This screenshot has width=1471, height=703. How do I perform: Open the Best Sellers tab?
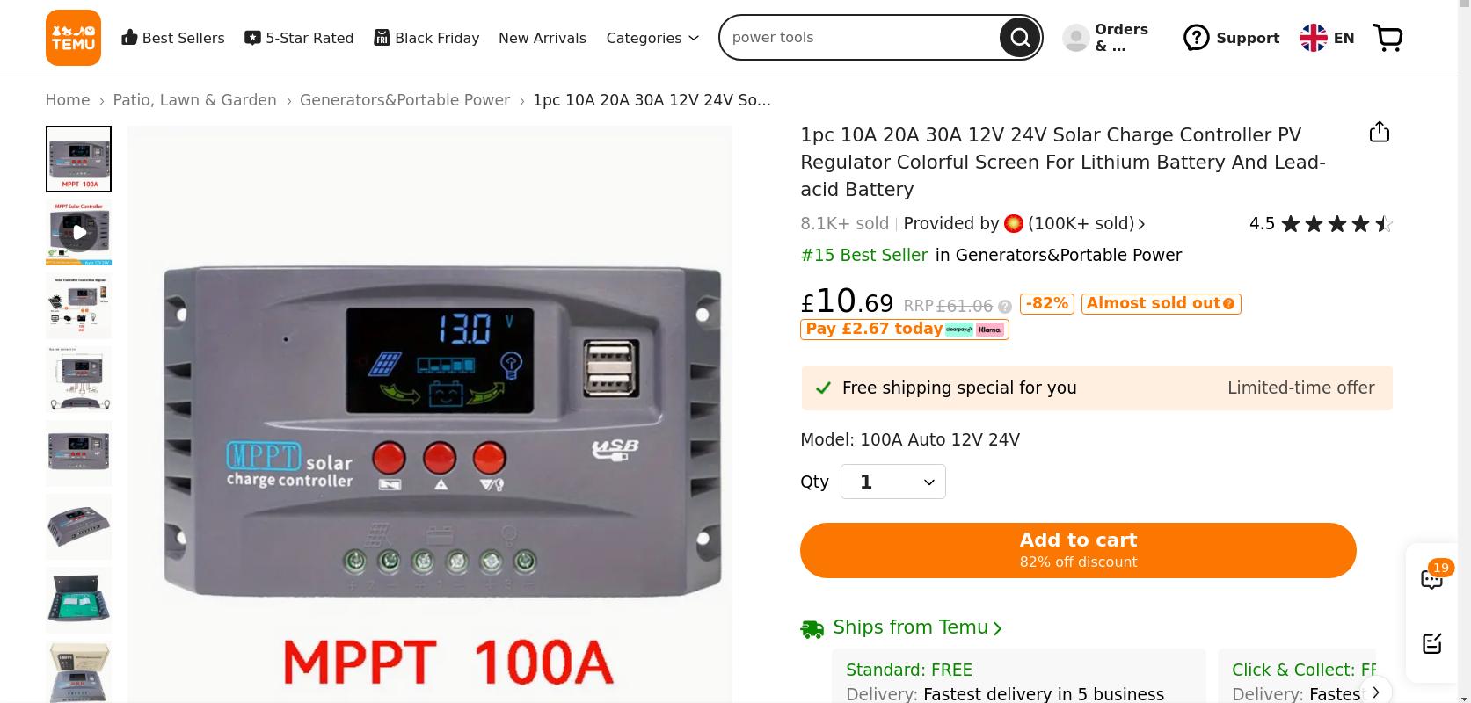(x=173, y=38)
